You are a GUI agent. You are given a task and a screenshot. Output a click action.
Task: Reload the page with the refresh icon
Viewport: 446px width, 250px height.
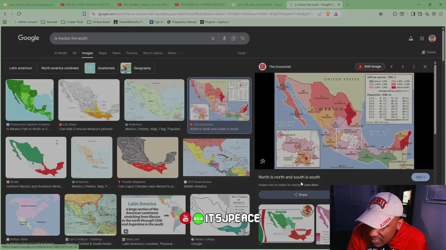19,14
